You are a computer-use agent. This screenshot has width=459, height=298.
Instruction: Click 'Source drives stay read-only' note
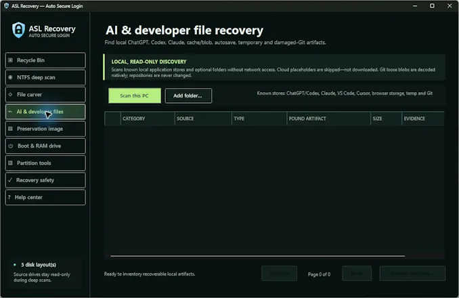[42, 277]
